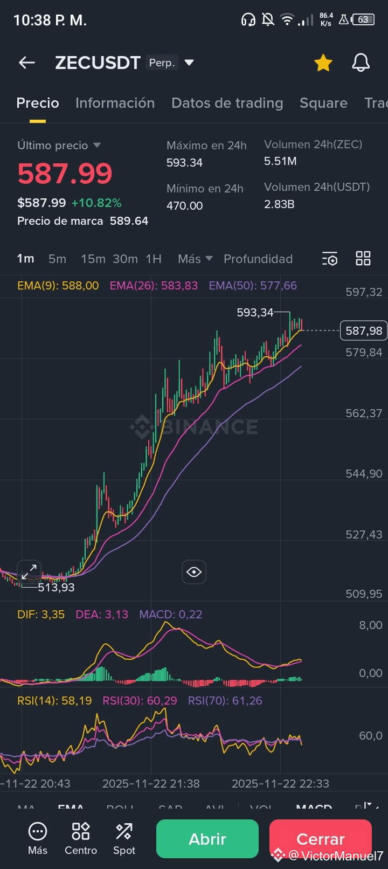Tap the green Abrir button
This screenshot has height=869, width=388.
pyautogui.click(x=207, y=839)
